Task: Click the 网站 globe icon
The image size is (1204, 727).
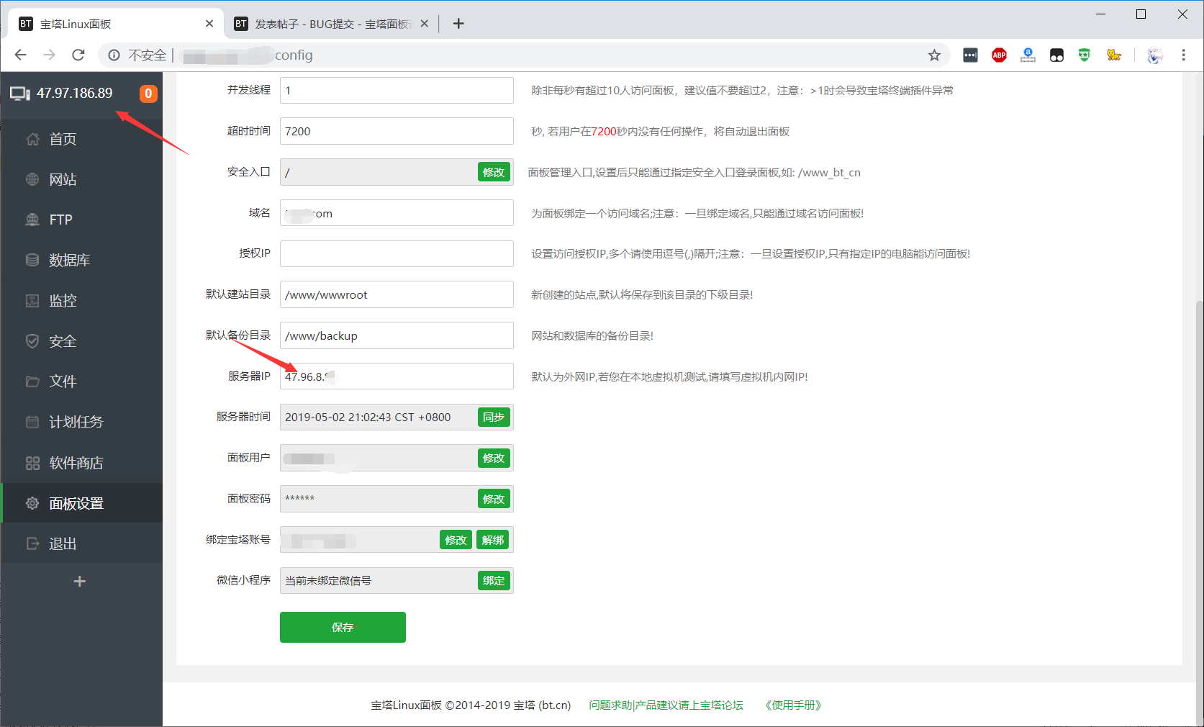Action: pyautogui.click(x=32, y=179)
